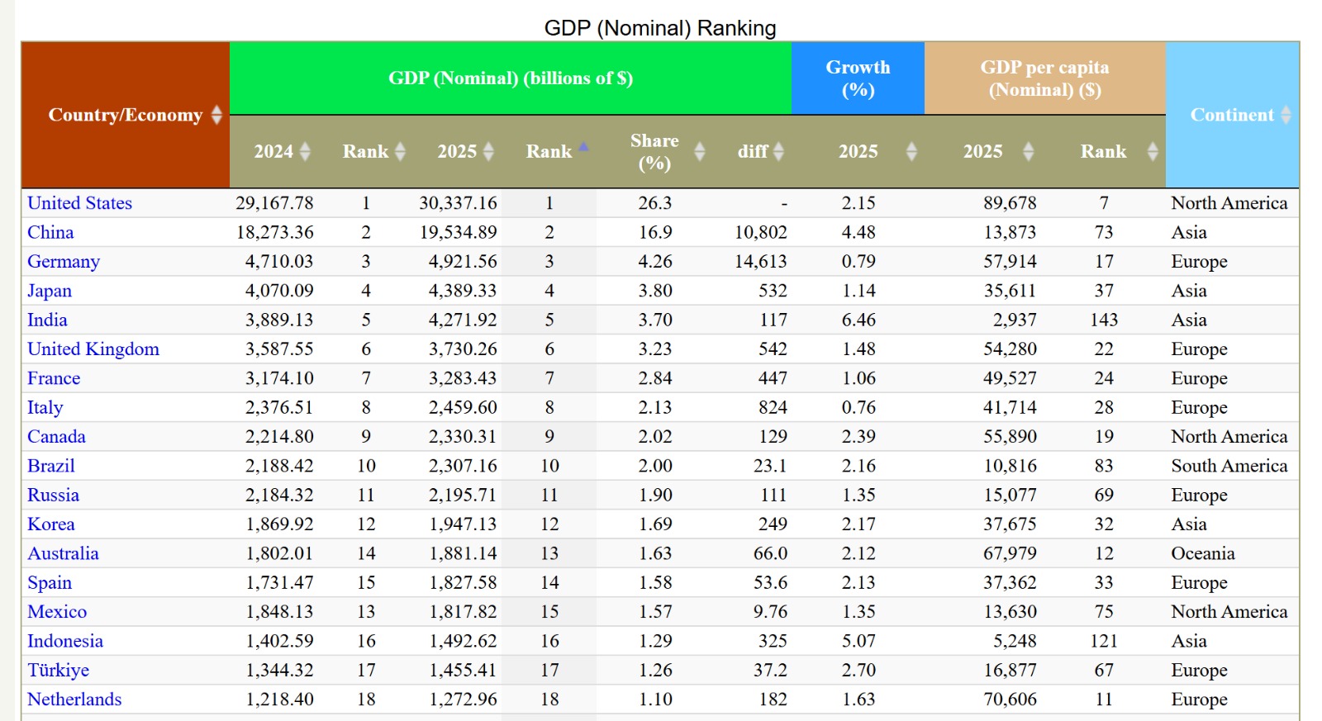Click the GDP per capita (Nominal) header
This screenshot has height=721, width=1322.
tap(1044, 78)
